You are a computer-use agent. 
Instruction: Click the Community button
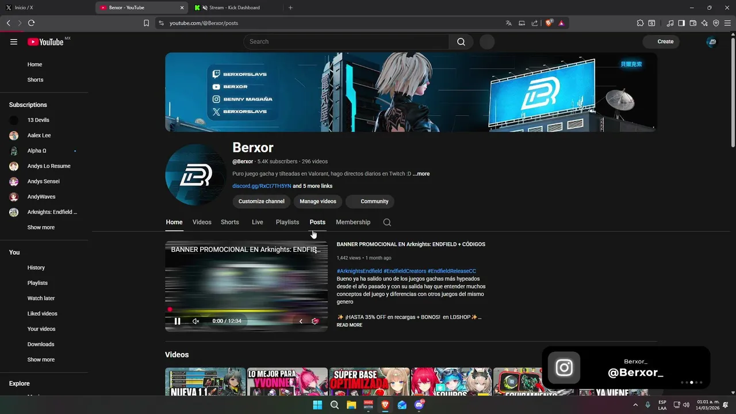(x=370, y=201)
